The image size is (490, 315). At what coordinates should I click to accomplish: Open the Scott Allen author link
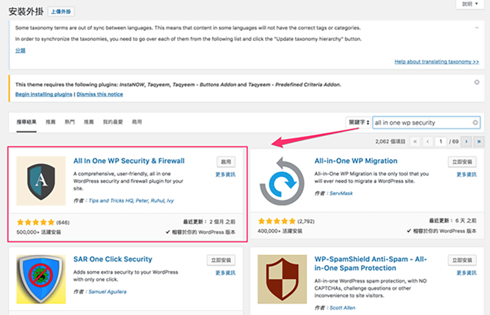tap(343, 308)
